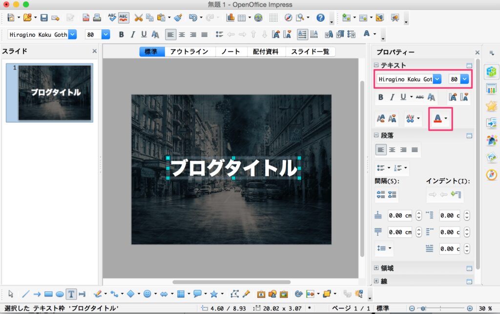Click the font color button in properties
Screen dimensions: 500x314
[437, 118]
